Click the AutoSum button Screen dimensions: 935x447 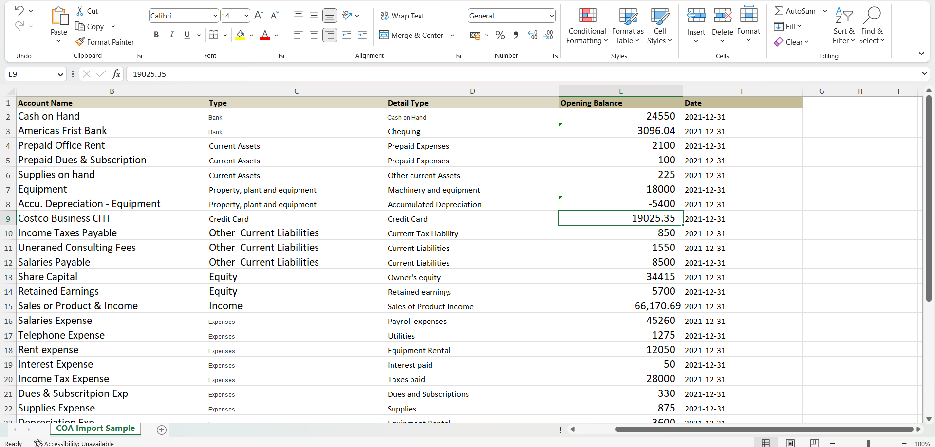click(795, 11)
